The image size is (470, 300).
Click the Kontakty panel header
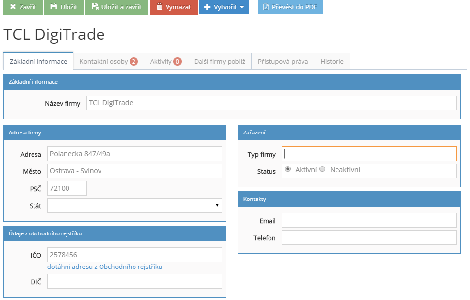pyautogui.click(x=349, y=200)
